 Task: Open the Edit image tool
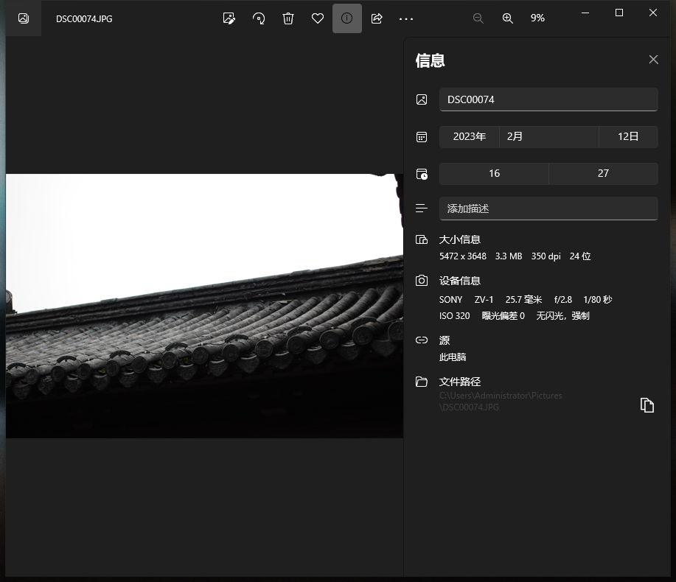click(x=229, y=18)
